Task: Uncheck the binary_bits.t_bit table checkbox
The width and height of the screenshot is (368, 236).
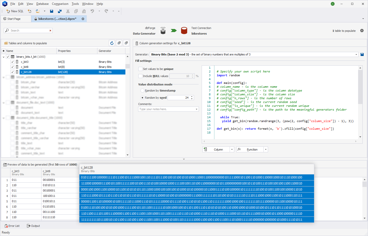Action: [x=8, y=57]
